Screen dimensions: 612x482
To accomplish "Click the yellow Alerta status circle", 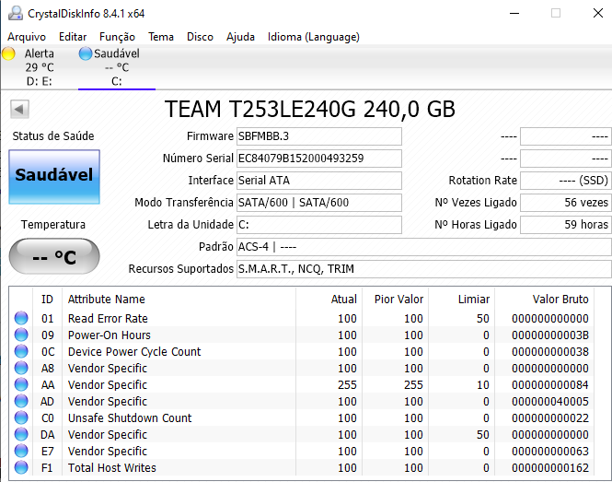I will [8, 53].
